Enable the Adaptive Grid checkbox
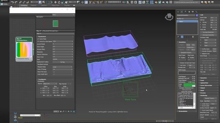This screenshot has height=123, width=220. 201,54
